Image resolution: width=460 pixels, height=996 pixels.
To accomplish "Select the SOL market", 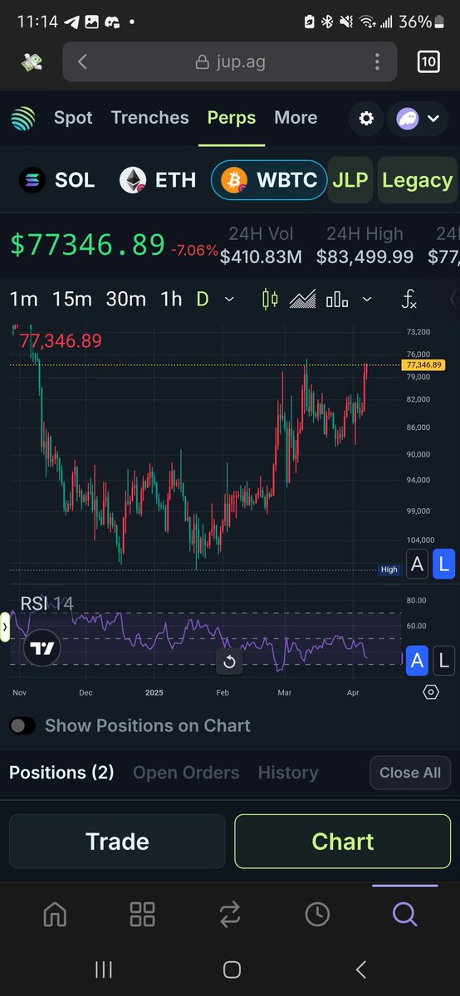I will click(57, 180).
